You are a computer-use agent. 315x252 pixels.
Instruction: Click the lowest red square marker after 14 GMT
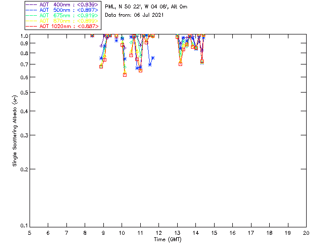tap(202, 62)
